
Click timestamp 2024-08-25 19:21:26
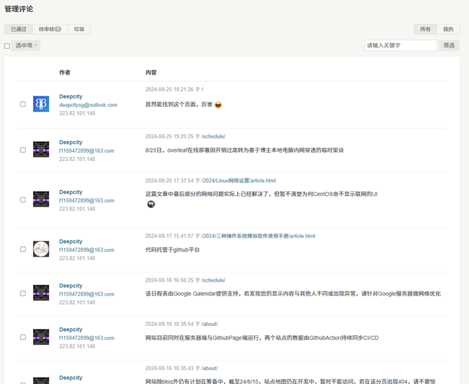click(x=170, y=89)
